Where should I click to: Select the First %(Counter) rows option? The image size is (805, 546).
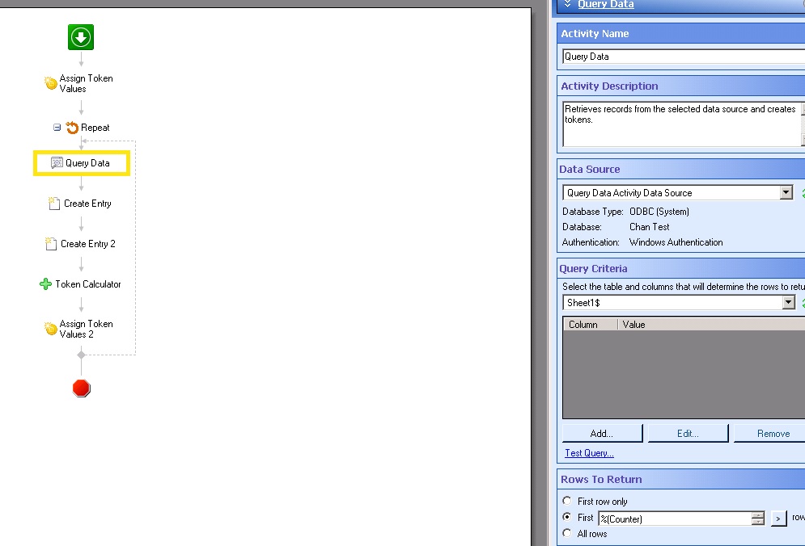click(567, 517)
